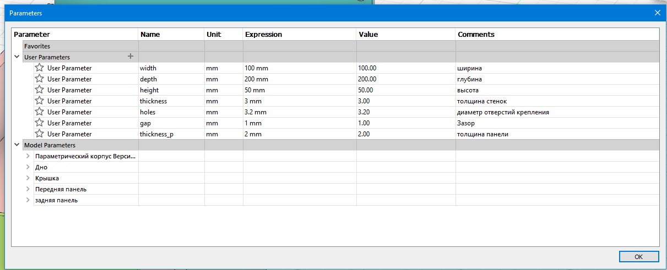The image size is (667, 270).
Task: Click the value cell 3.20
Action: click(x=406, y=112)
